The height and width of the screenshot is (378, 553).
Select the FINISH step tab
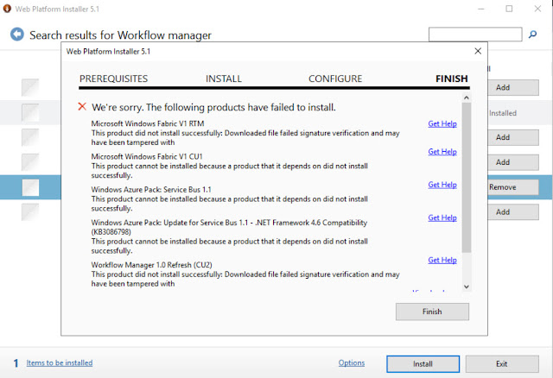[452, 79]
